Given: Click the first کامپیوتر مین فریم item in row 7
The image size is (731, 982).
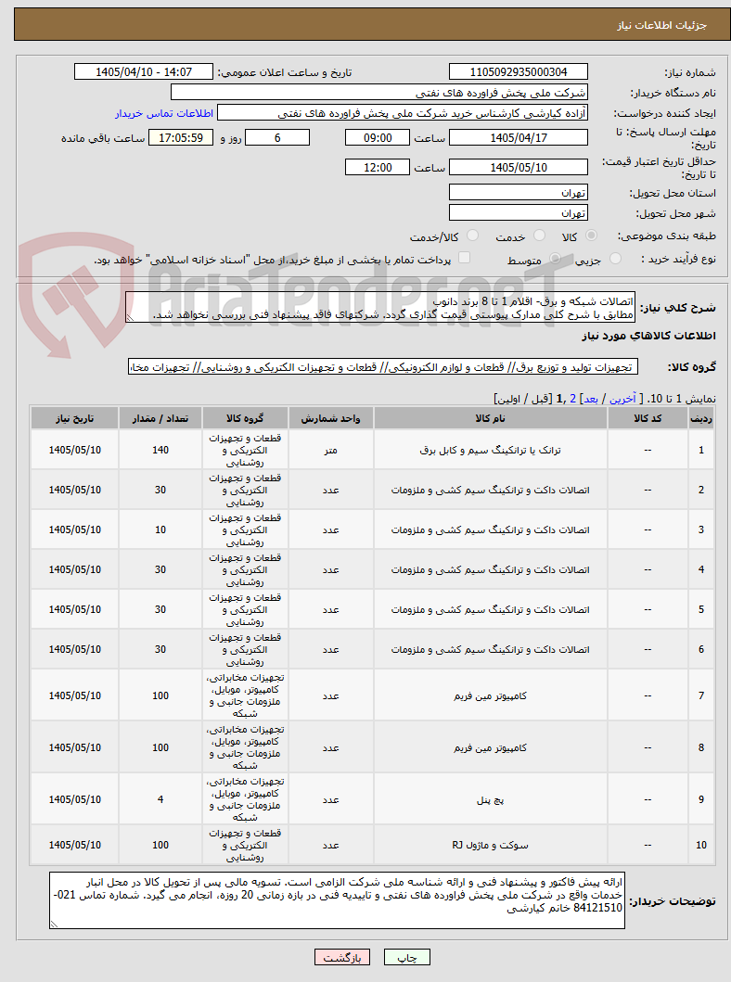Looking at the screenshot, I should click(x=491, y=695).
